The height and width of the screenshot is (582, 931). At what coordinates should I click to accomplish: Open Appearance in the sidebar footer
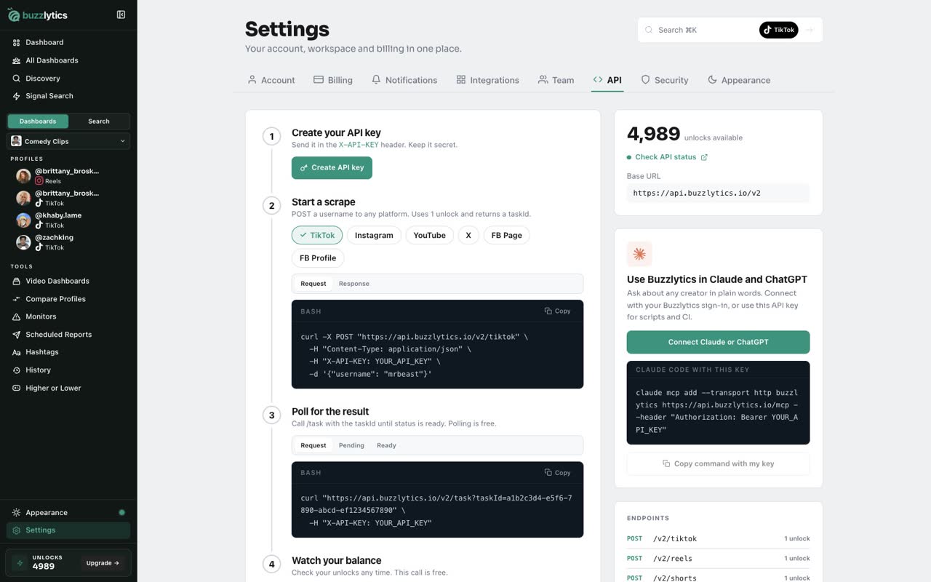pyautogui.click(x=68, y=512)
